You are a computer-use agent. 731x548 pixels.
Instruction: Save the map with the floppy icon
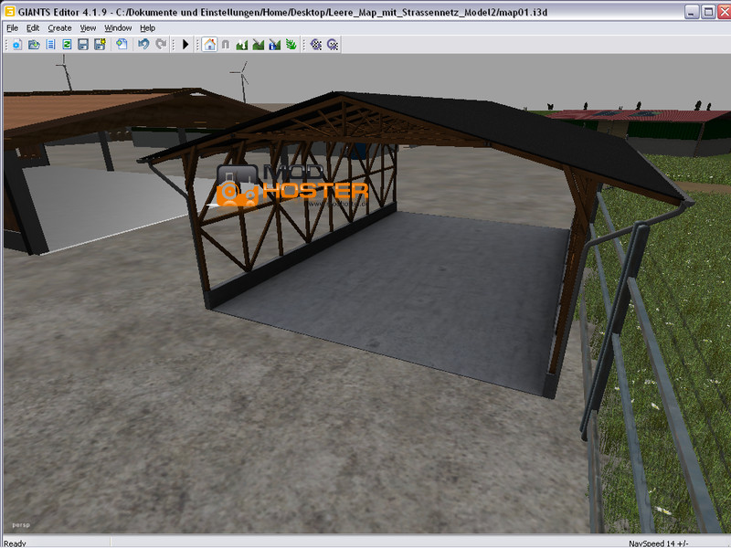(x=83, y=45)
